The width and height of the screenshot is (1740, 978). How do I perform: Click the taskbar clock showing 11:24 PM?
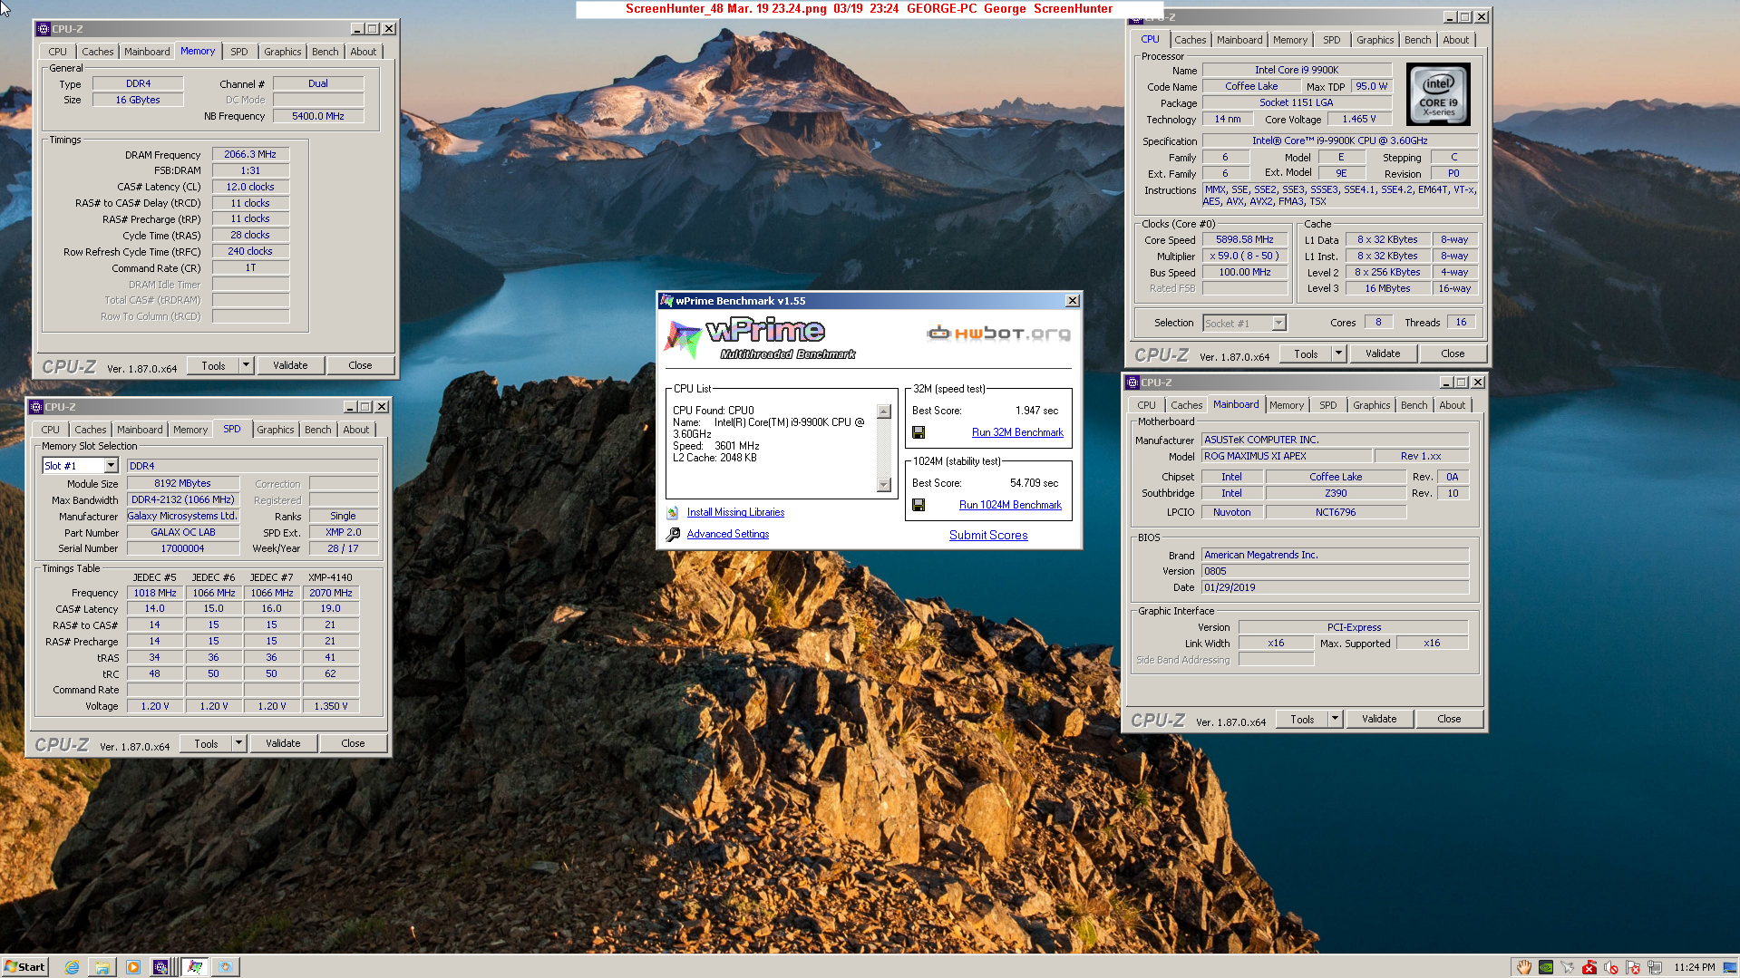[1695, 967]
